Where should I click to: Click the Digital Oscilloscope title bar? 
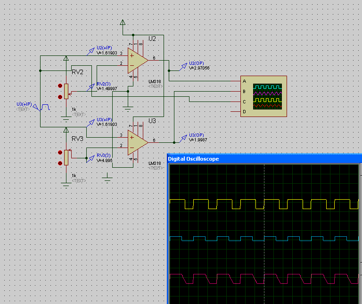pyautogui.click(x=264, y=159)
